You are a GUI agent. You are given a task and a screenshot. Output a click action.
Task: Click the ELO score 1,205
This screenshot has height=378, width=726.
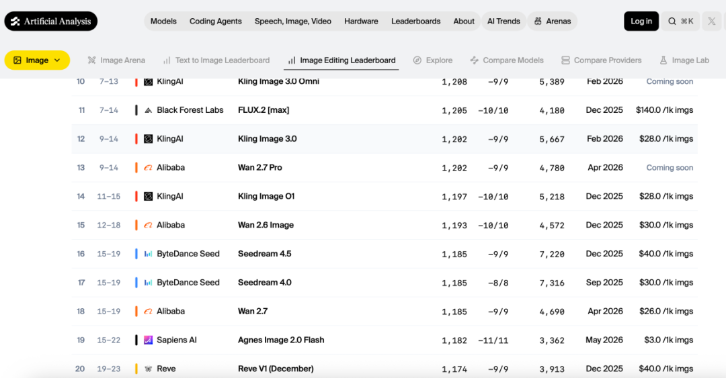tap(454, 111)
